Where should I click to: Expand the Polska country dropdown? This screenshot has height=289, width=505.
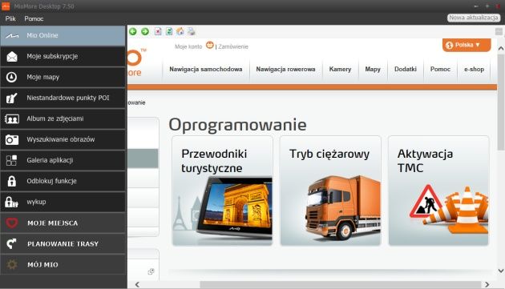pyautogui.click(x=467, y=45)
